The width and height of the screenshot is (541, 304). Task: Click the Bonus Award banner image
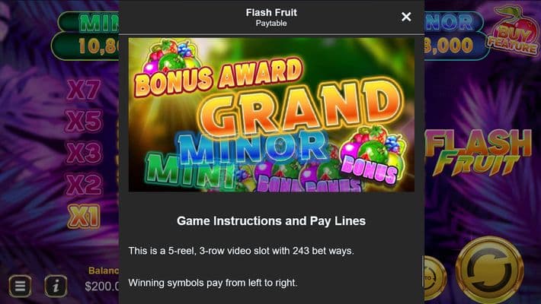click(271, 115)
